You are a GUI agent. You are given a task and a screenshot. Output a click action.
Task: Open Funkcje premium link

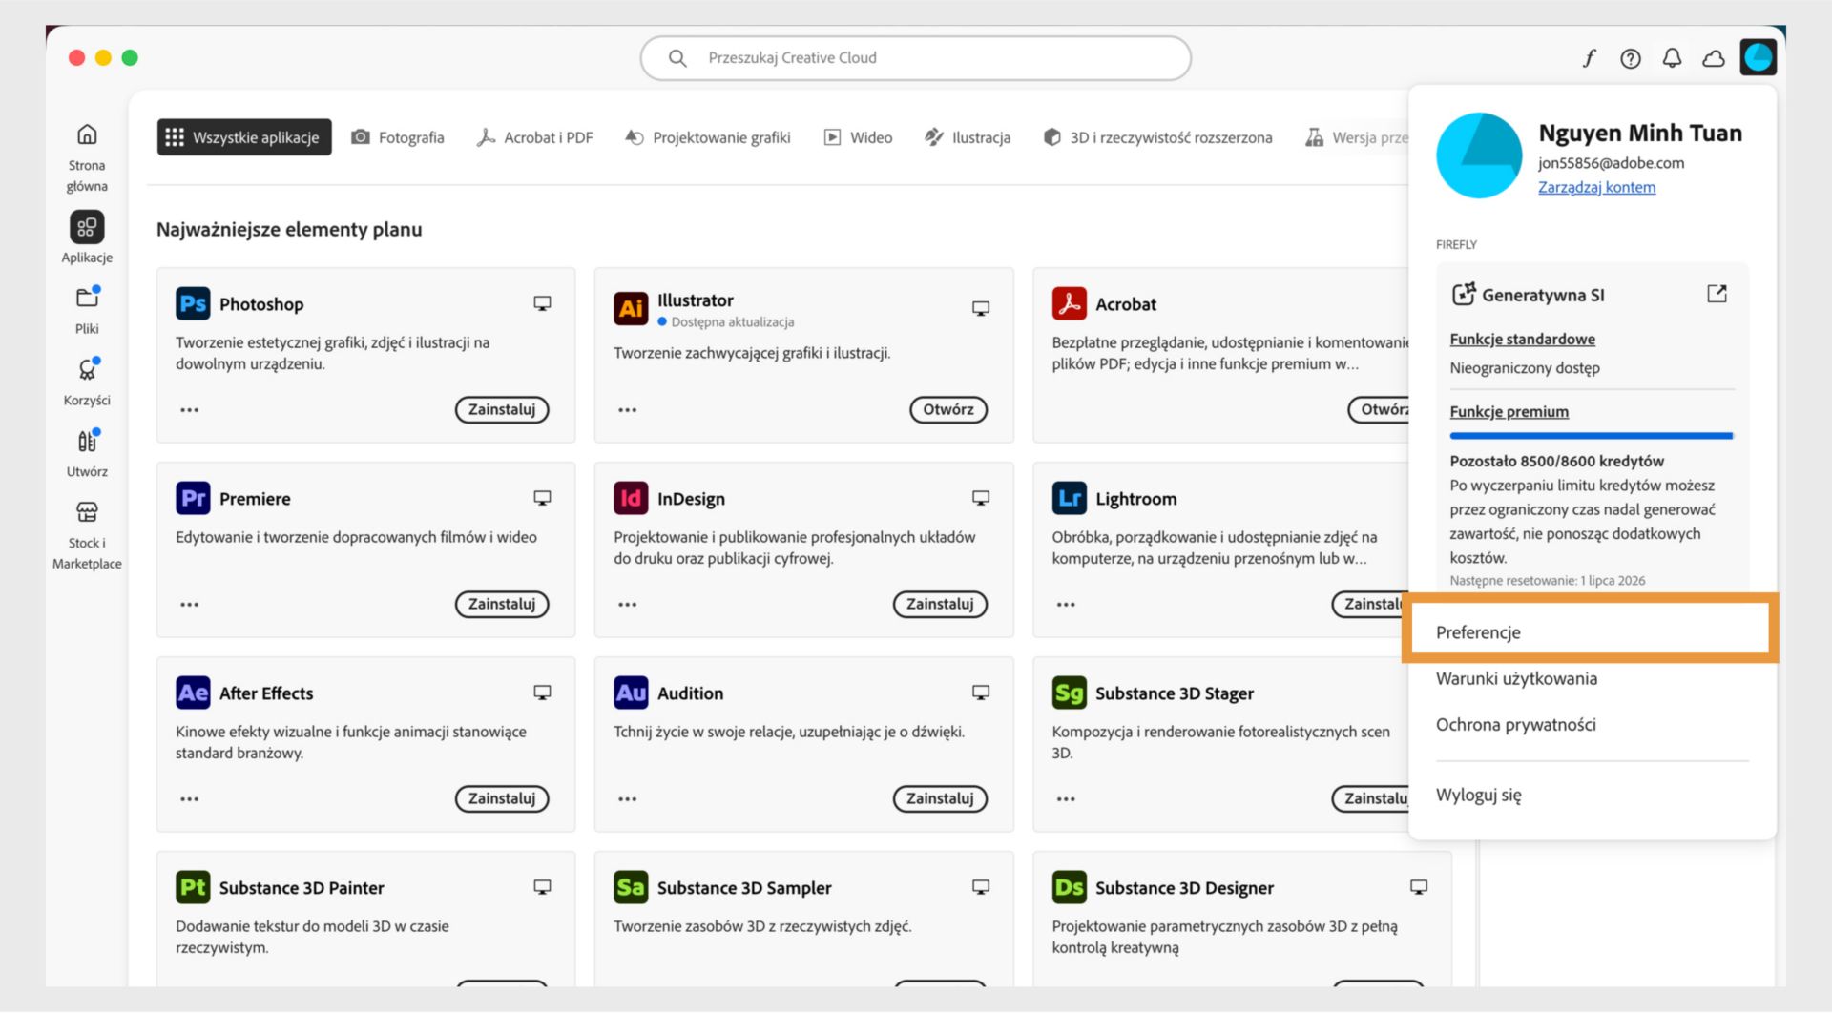pos(1509,411)
